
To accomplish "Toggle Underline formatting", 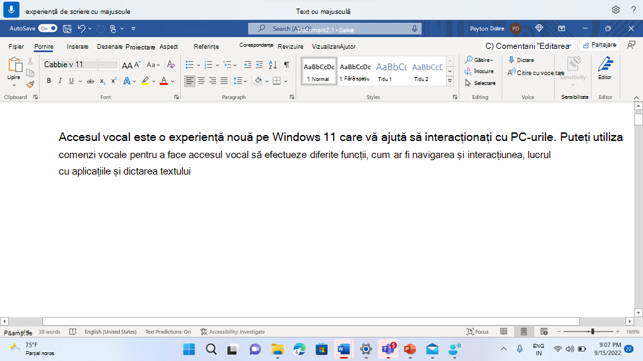I will point(71,81).
